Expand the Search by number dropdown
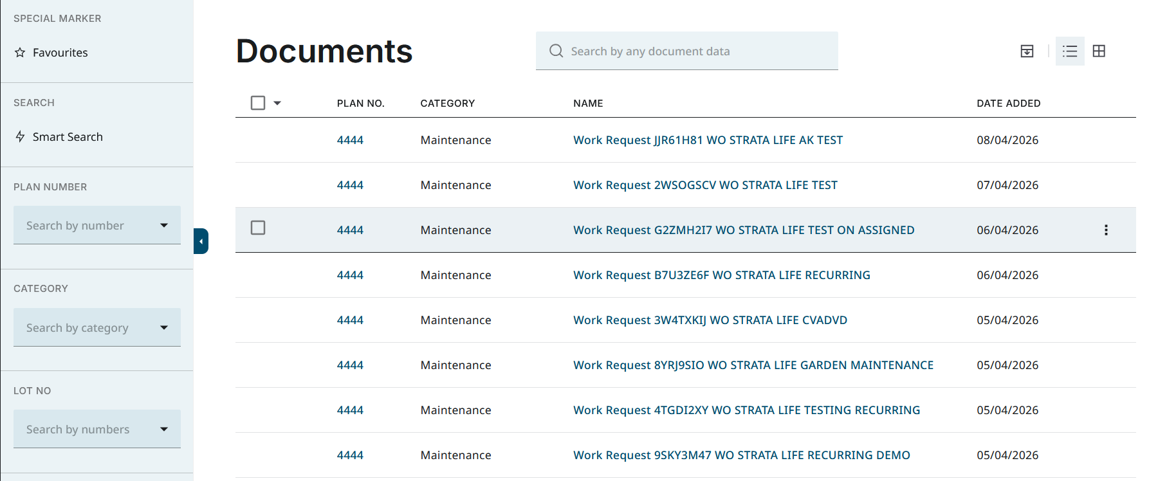 pyautogui.click(x=163, y=225)
